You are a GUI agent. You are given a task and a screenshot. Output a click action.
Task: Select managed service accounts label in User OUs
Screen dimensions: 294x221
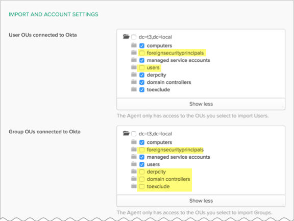(178, 60)
